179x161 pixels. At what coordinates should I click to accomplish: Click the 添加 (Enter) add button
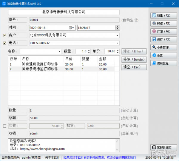click(134, 51)
